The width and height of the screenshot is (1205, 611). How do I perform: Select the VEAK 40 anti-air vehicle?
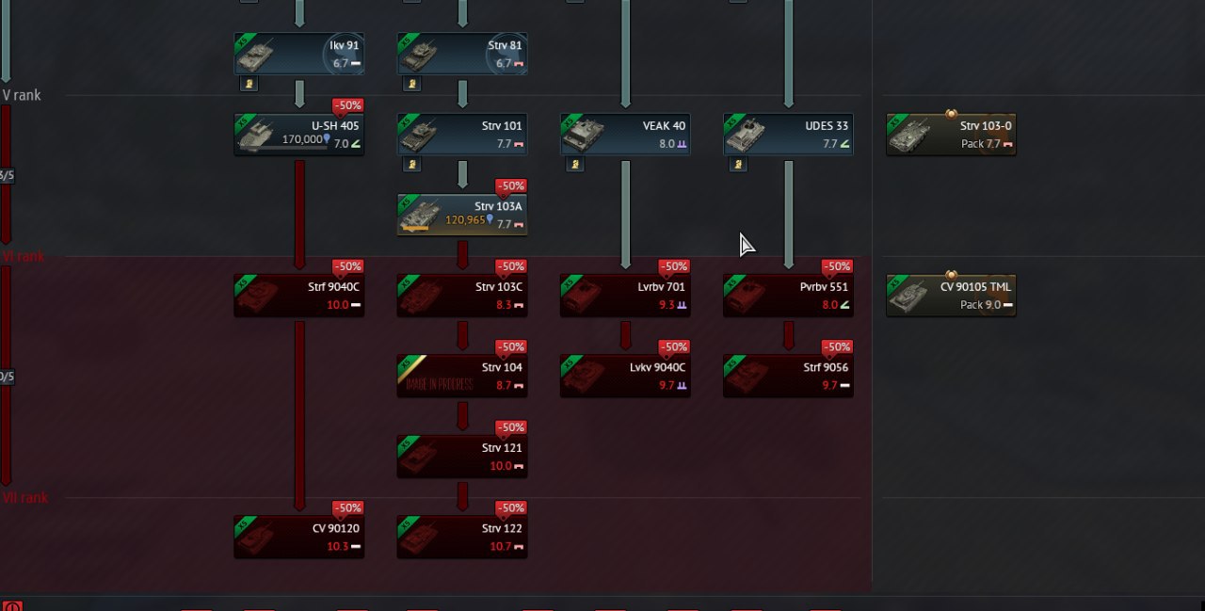[x=625, y=135]
